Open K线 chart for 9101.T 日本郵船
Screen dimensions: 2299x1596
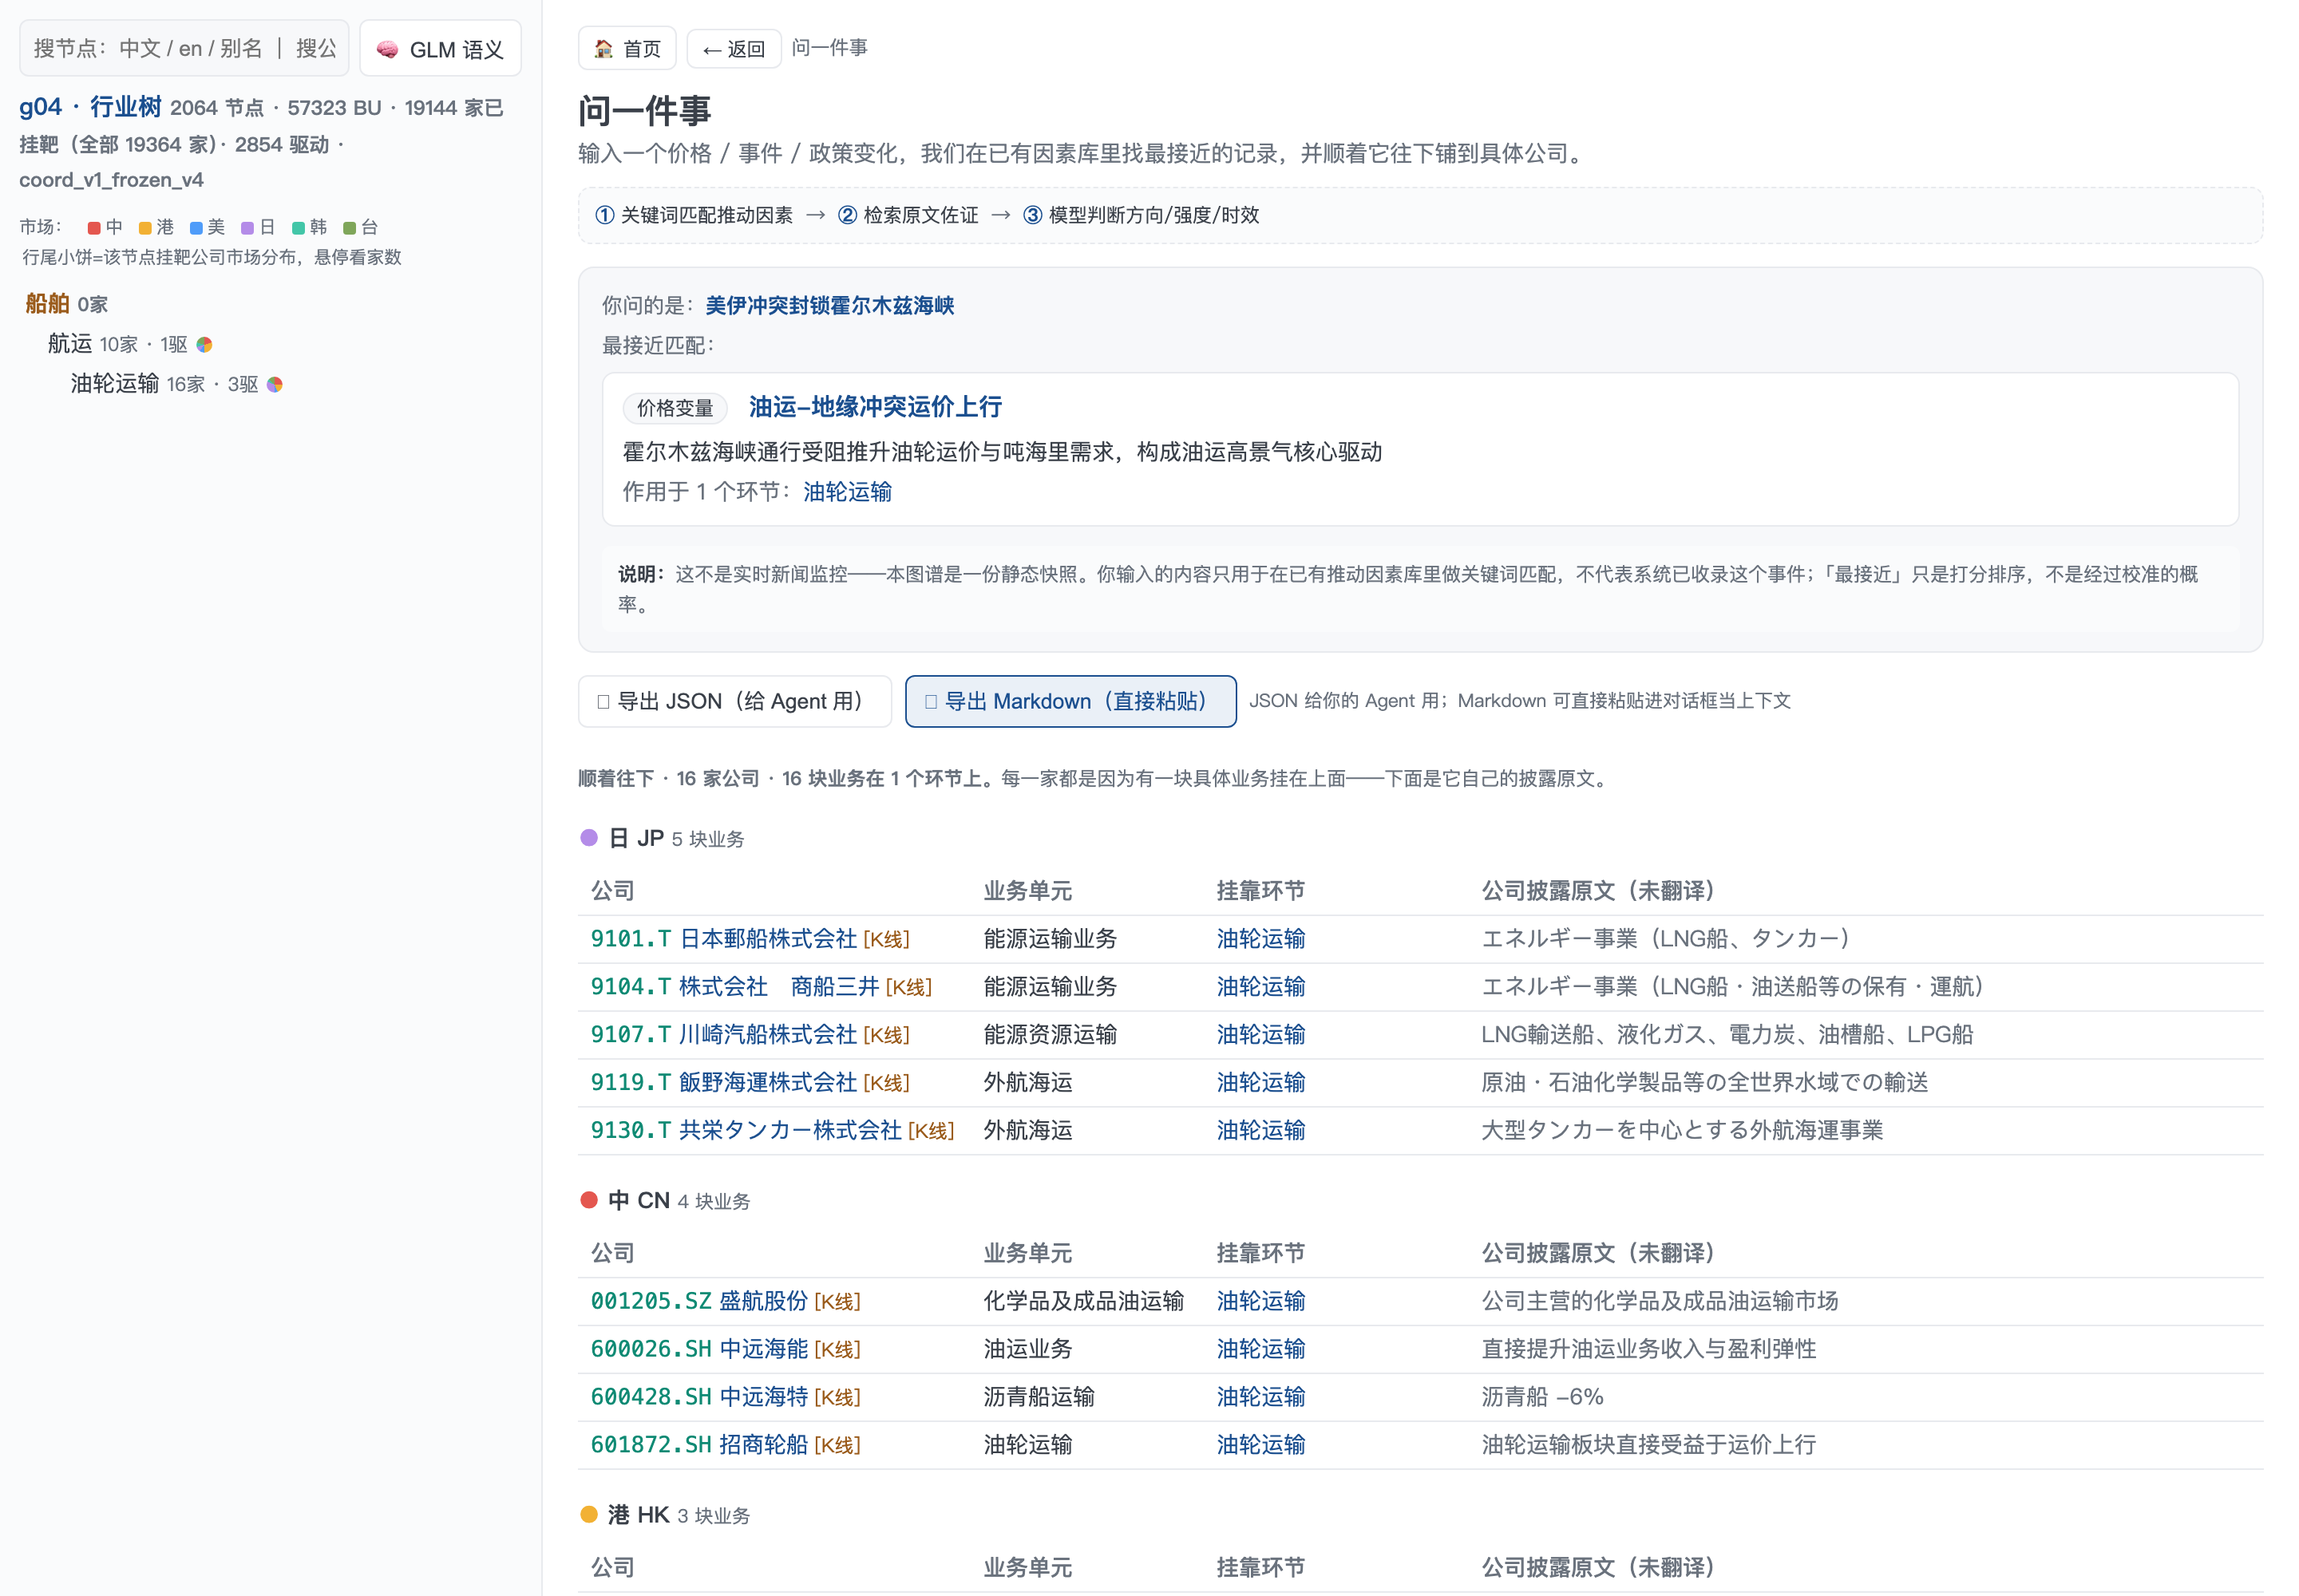886,940
